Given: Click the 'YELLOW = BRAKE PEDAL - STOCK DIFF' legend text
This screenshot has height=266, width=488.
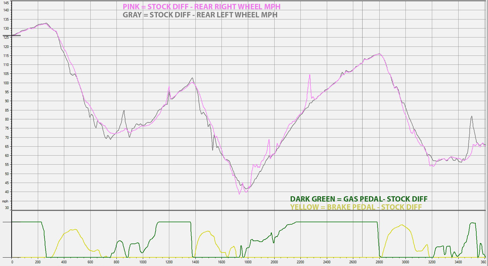Looking at the screenshot, I should click(356, 207).
